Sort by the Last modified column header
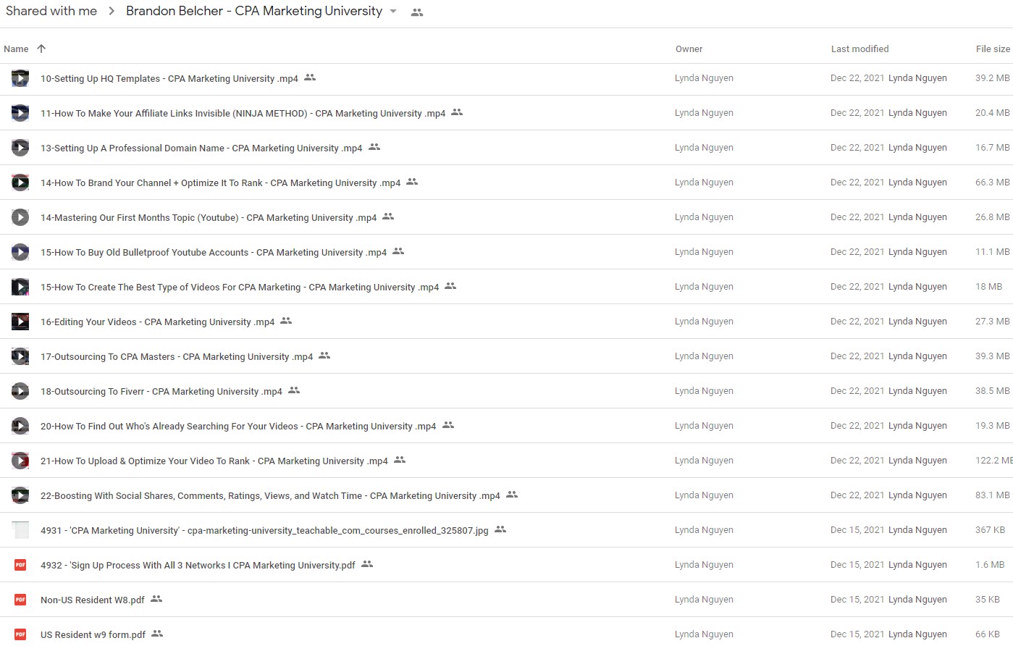1013x646 pixels. tap(859, 49)
